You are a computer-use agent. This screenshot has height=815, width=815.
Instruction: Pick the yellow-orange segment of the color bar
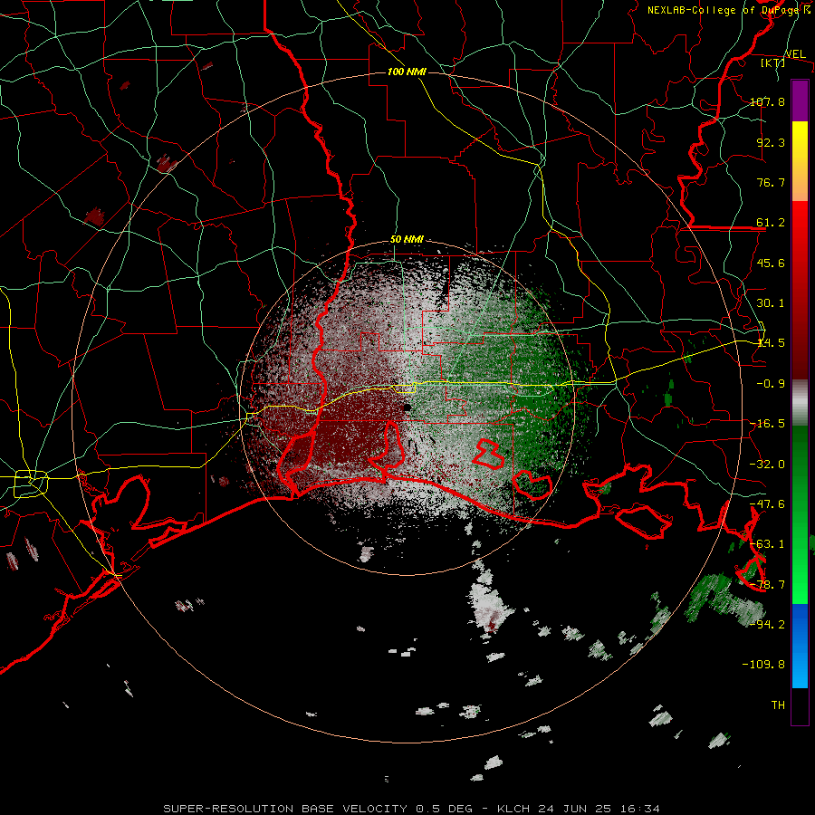coord(800,161)
